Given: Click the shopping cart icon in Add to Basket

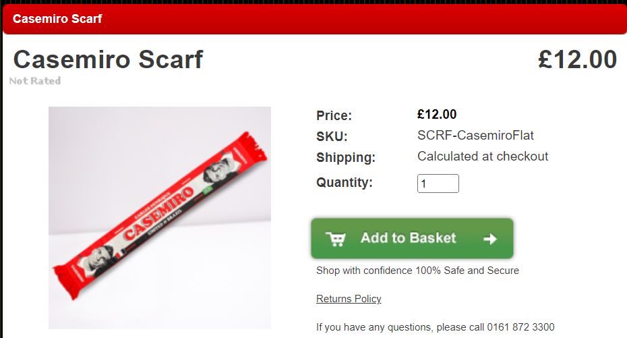Looking at the screenshot, I should pyautogui.click(x=336, y=239).
